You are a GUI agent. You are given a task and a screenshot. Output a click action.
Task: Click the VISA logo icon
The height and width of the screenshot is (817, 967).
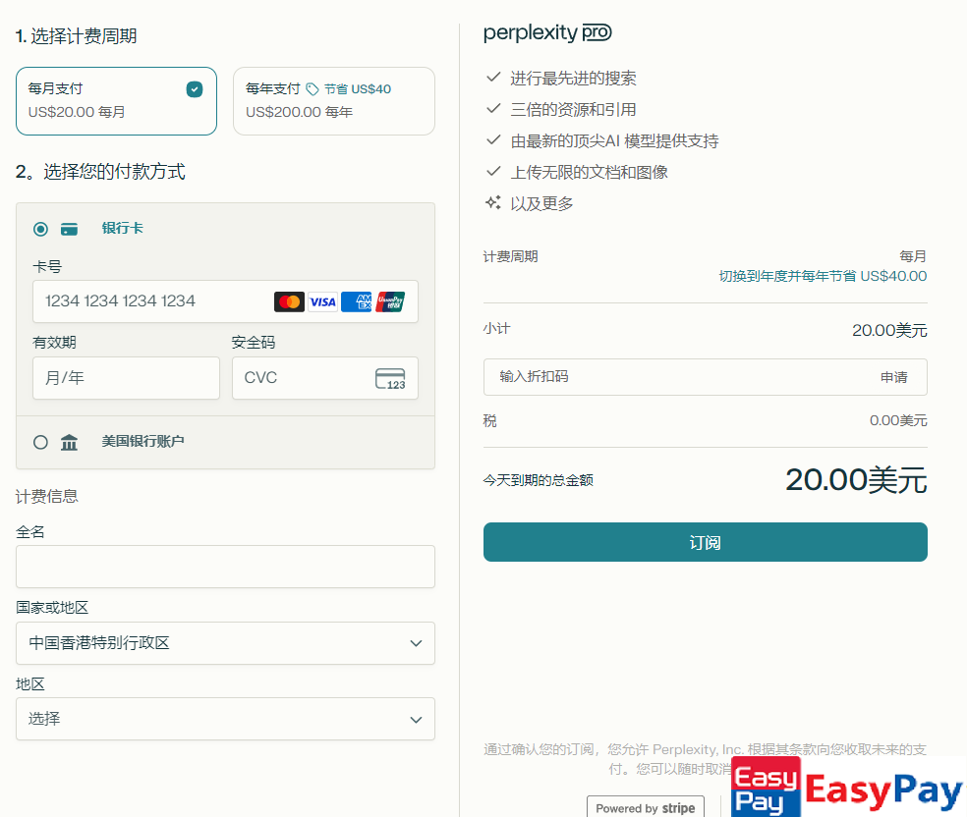pos(322,301)
